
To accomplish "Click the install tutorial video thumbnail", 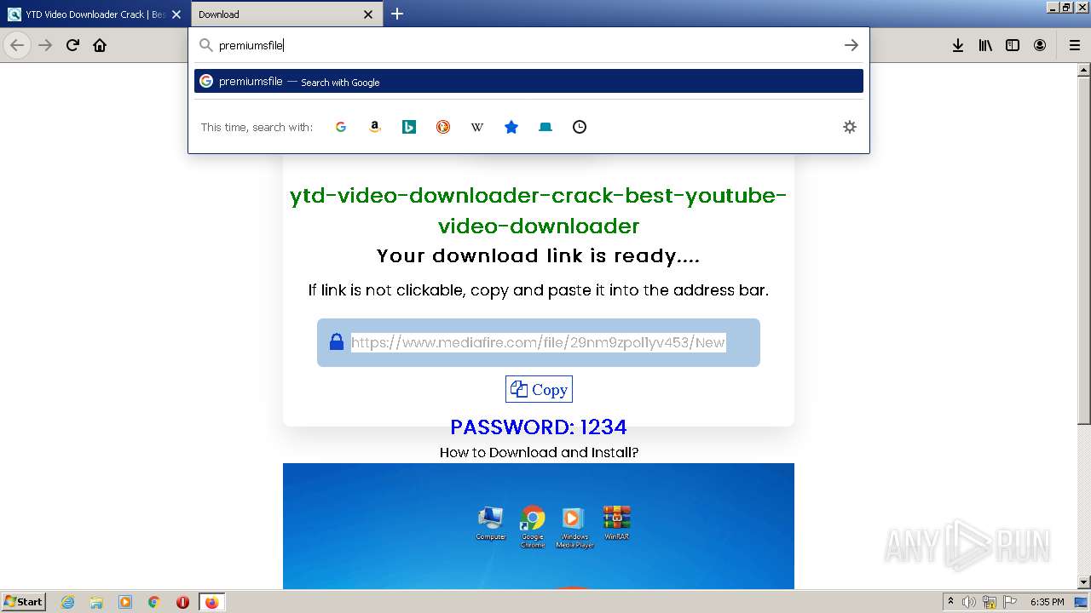I will click(539, 526).
